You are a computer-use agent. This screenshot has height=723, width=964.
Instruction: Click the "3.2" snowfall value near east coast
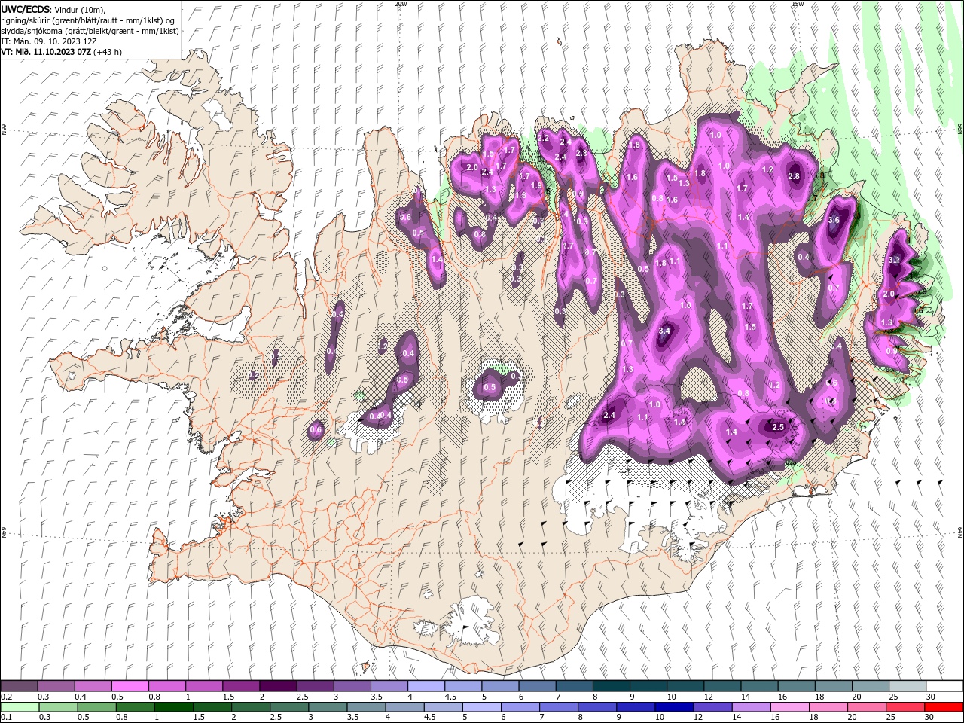click(894, 260)
